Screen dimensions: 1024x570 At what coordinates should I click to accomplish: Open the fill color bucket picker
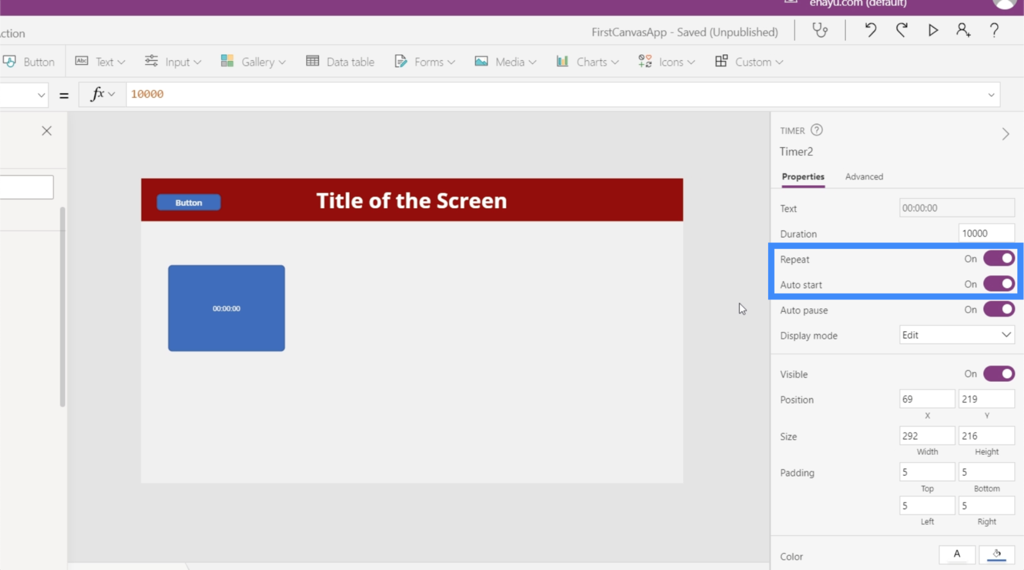click(997, 554)
